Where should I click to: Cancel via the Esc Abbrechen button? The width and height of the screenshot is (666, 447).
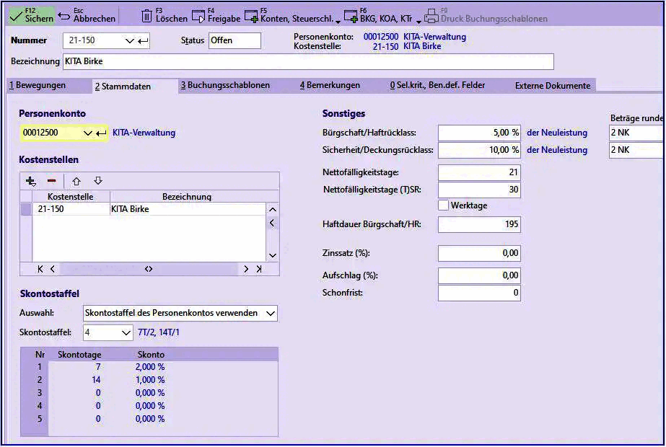[x=87, y=15]
